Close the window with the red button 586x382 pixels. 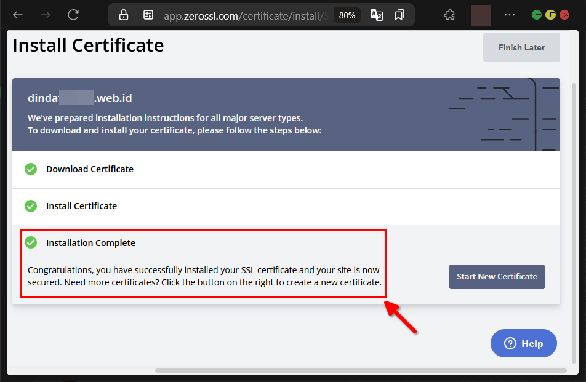point(564,15)
